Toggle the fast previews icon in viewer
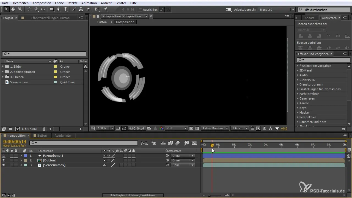The image size is (352, 198). [x=258, y=128]
